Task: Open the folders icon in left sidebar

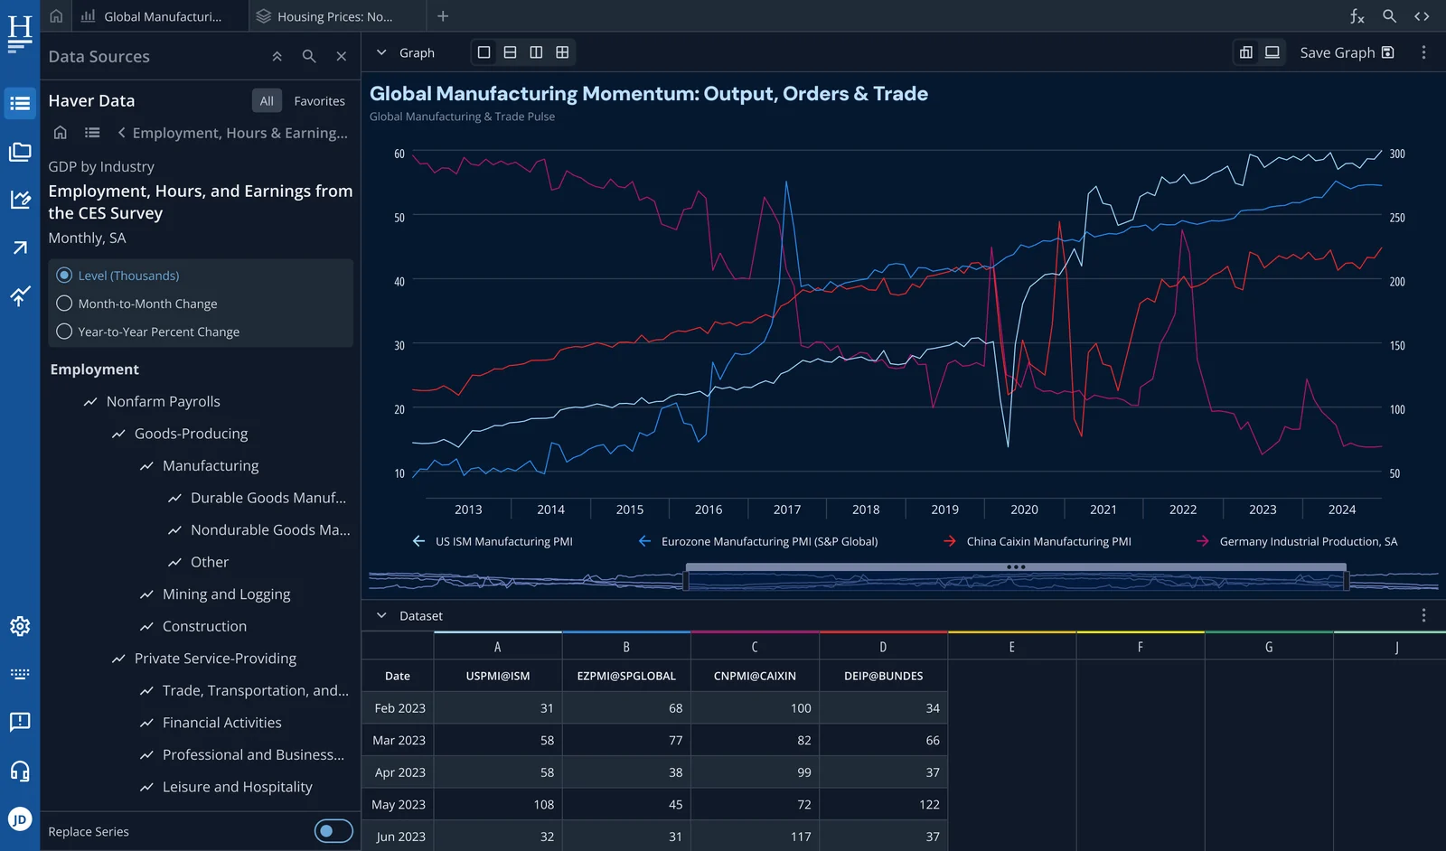Action: pos(20,152)
